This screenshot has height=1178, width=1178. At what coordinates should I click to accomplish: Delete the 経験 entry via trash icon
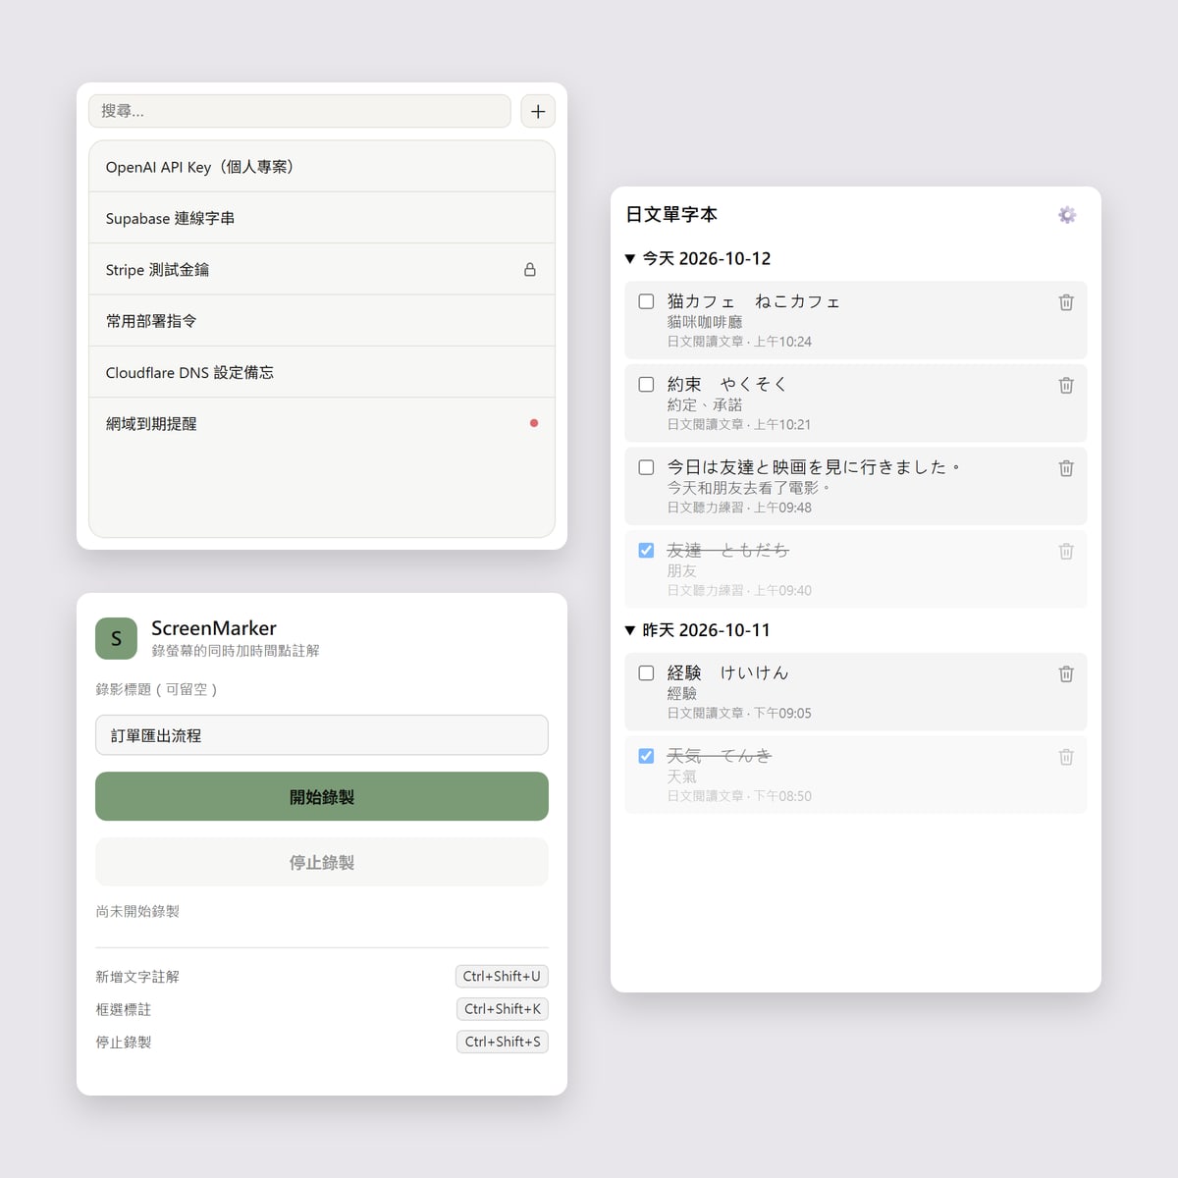[1066, 674]
